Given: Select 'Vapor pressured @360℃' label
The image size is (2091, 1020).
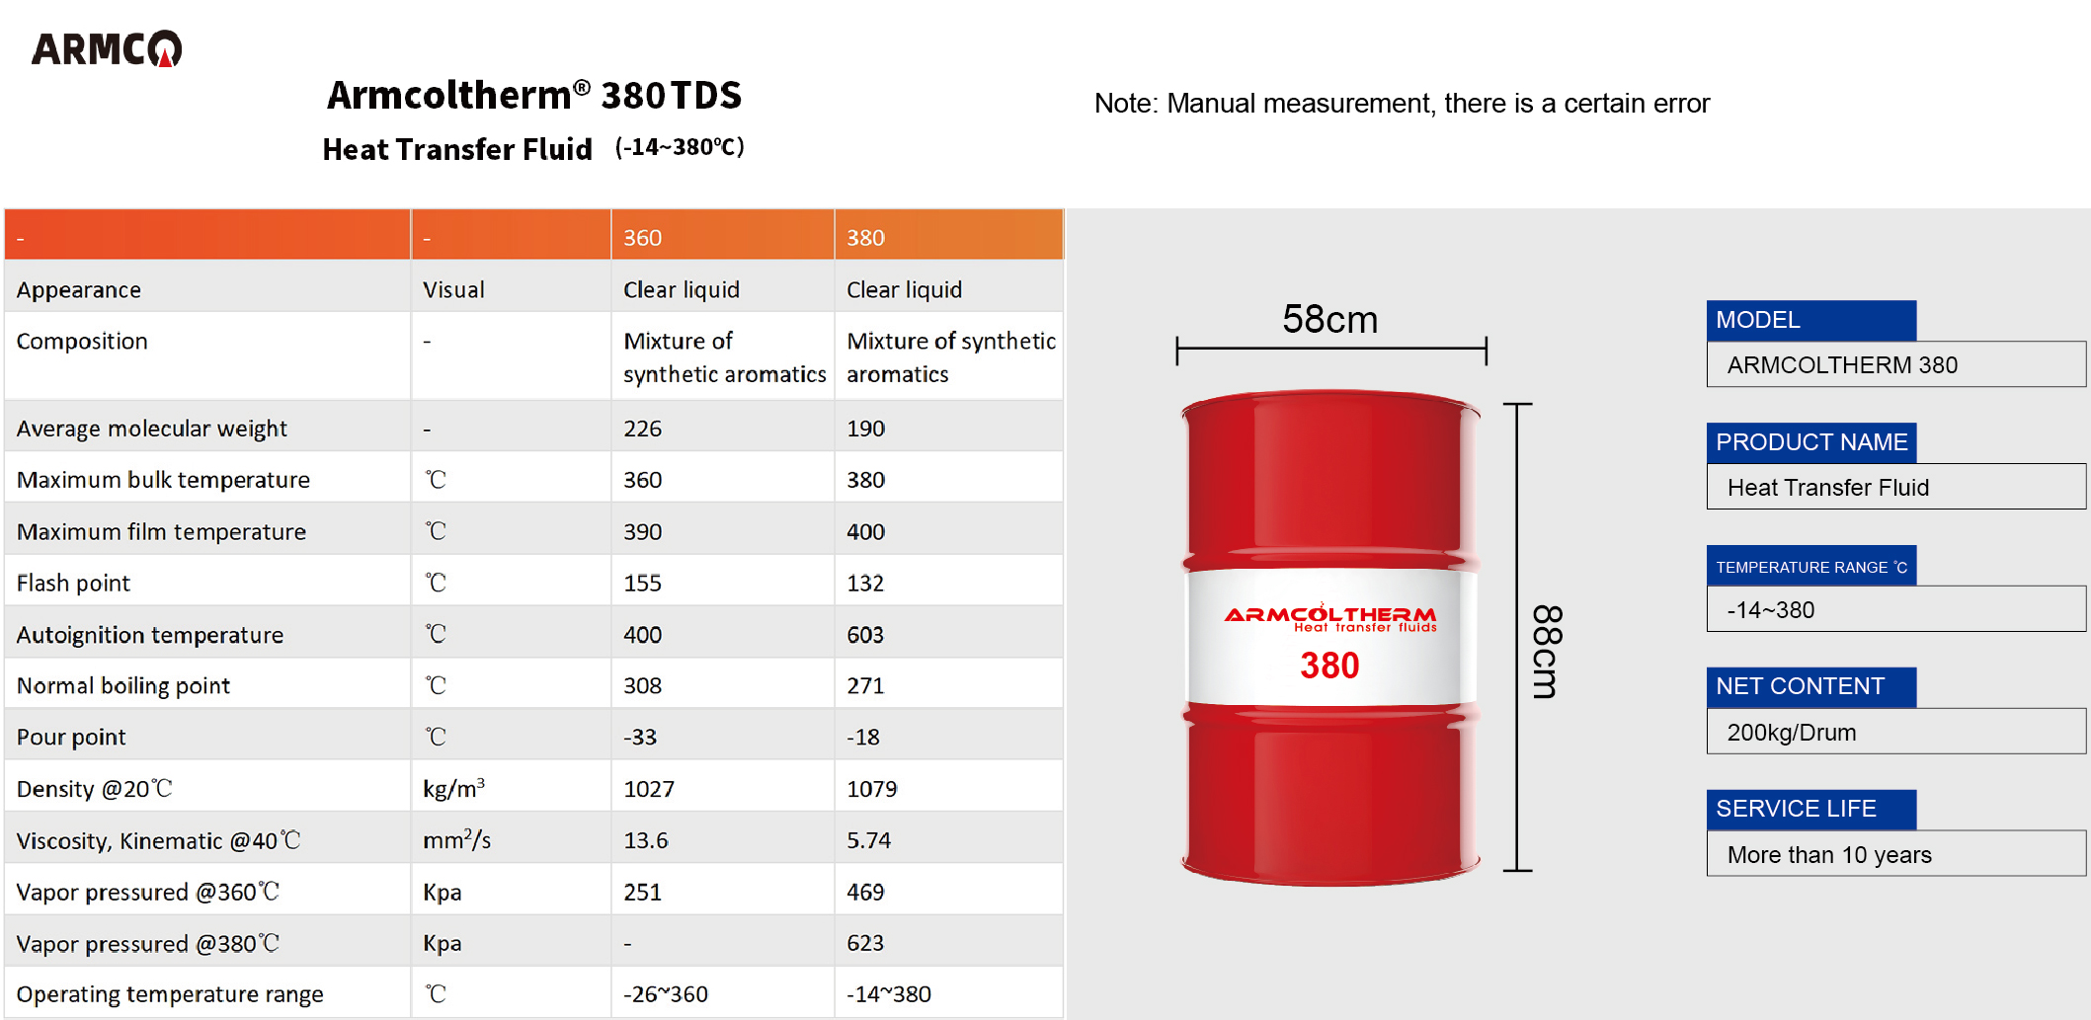Looking at the screenshot, I should tap(148, 892).
